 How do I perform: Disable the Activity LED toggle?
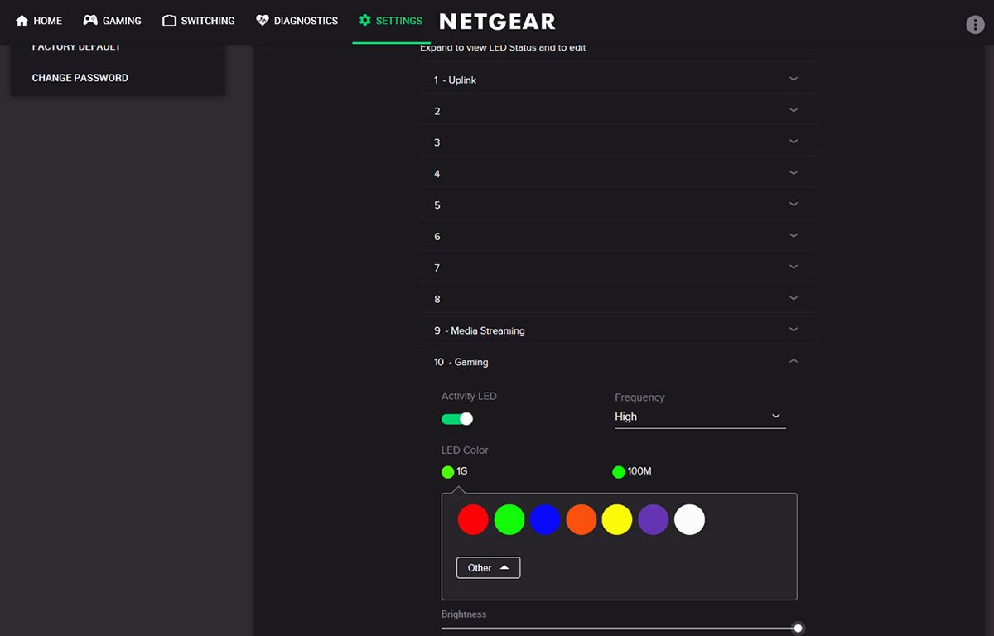click(457, 419)
